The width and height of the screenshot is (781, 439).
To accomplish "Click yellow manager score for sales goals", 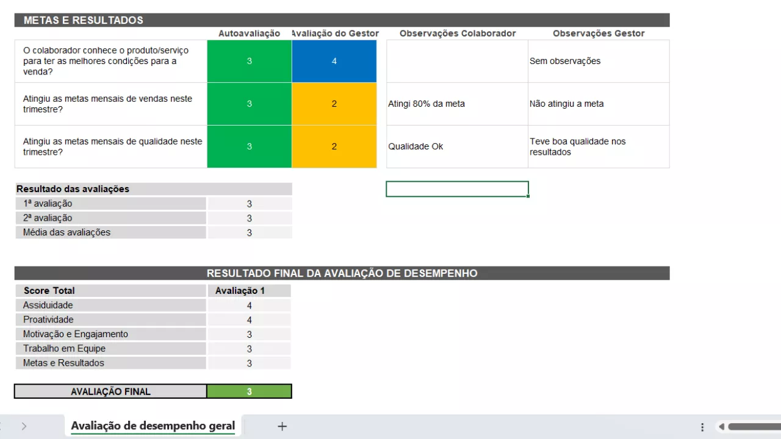I will tap(334, 104).
